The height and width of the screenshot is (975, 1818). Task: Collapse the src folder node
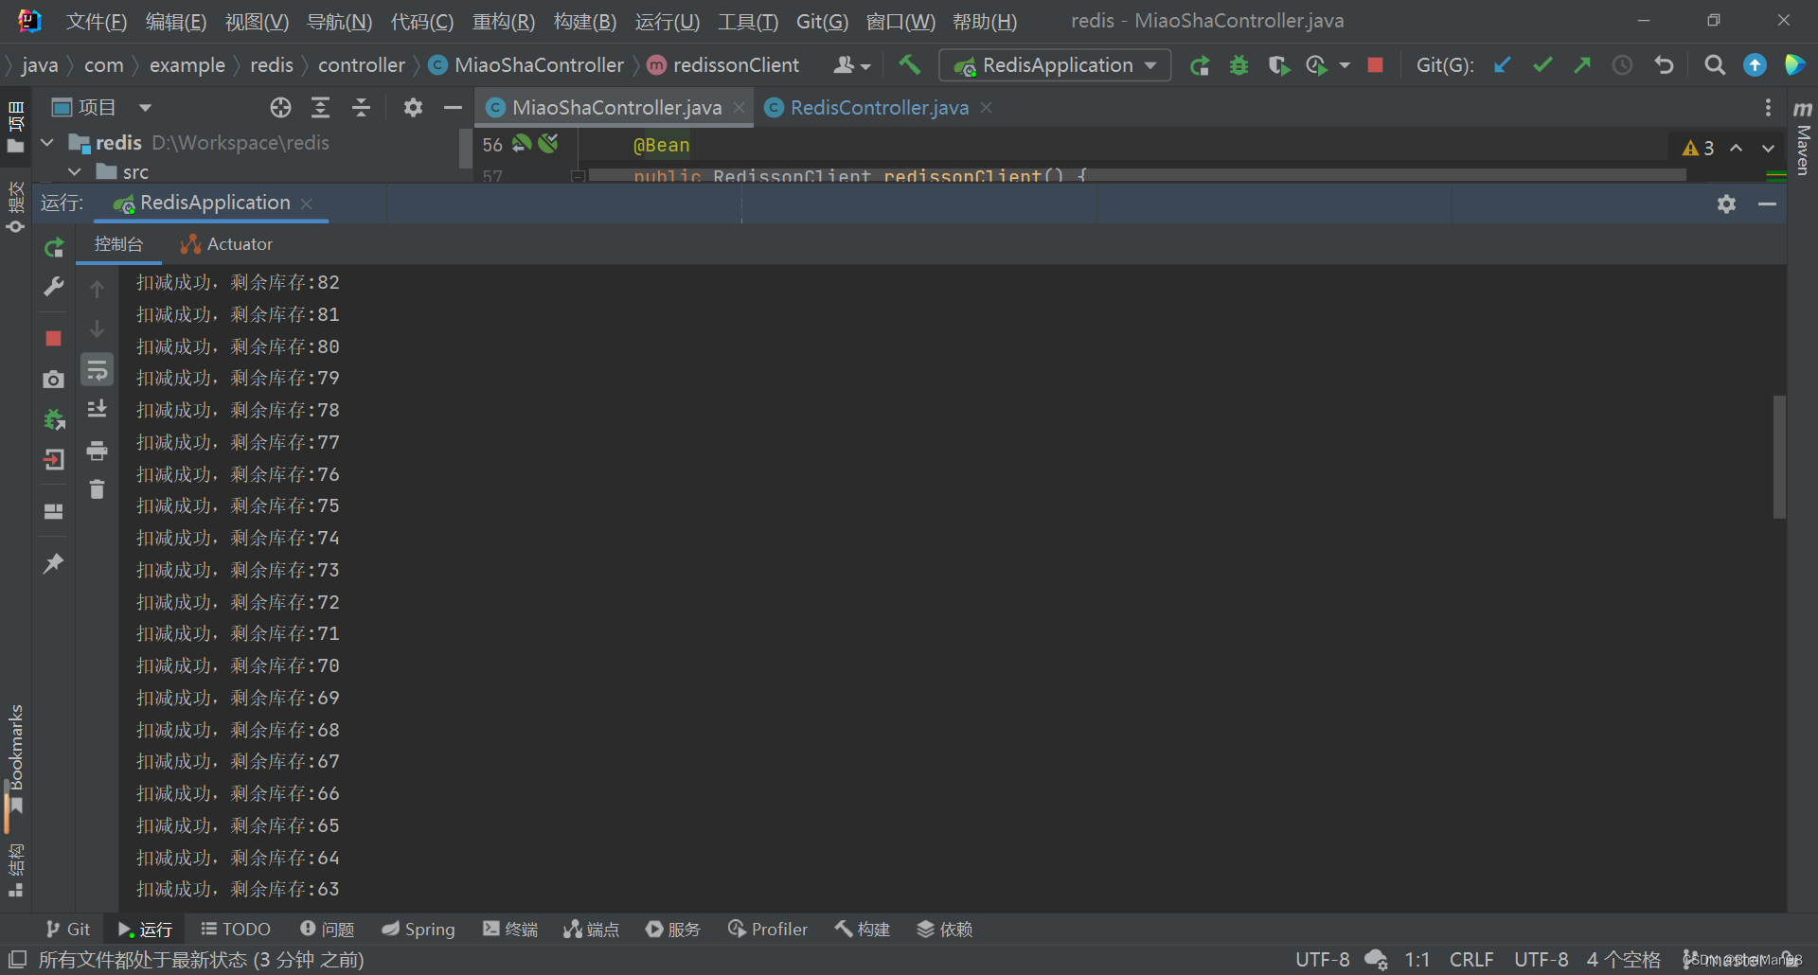pos(75,172)
